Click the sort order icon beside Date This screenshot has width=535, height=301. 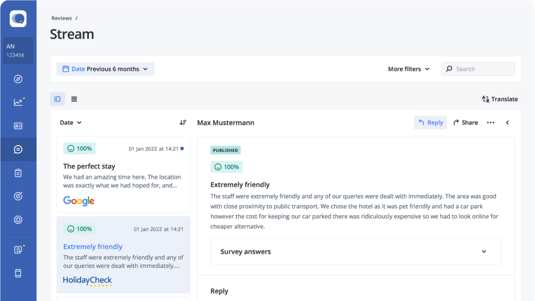click(183, 122)
